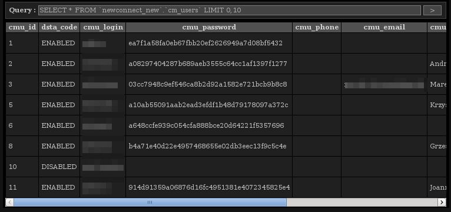Select the cmu_id cell with value 2
The height and width of the screenshot is (212, 451).
point(22,64)
